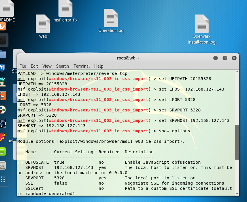
Task: Open Burp Suite orange dock icon
Action: click(x=3, y=96)
